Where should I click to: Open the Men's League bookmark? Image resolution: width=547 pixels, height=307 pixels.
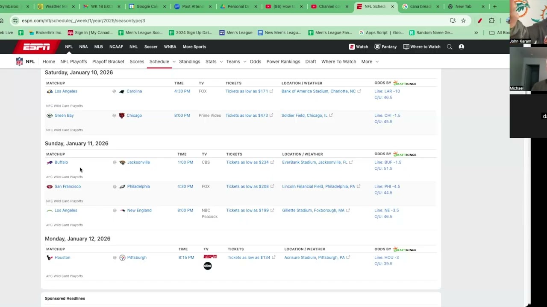click(235, 32)
